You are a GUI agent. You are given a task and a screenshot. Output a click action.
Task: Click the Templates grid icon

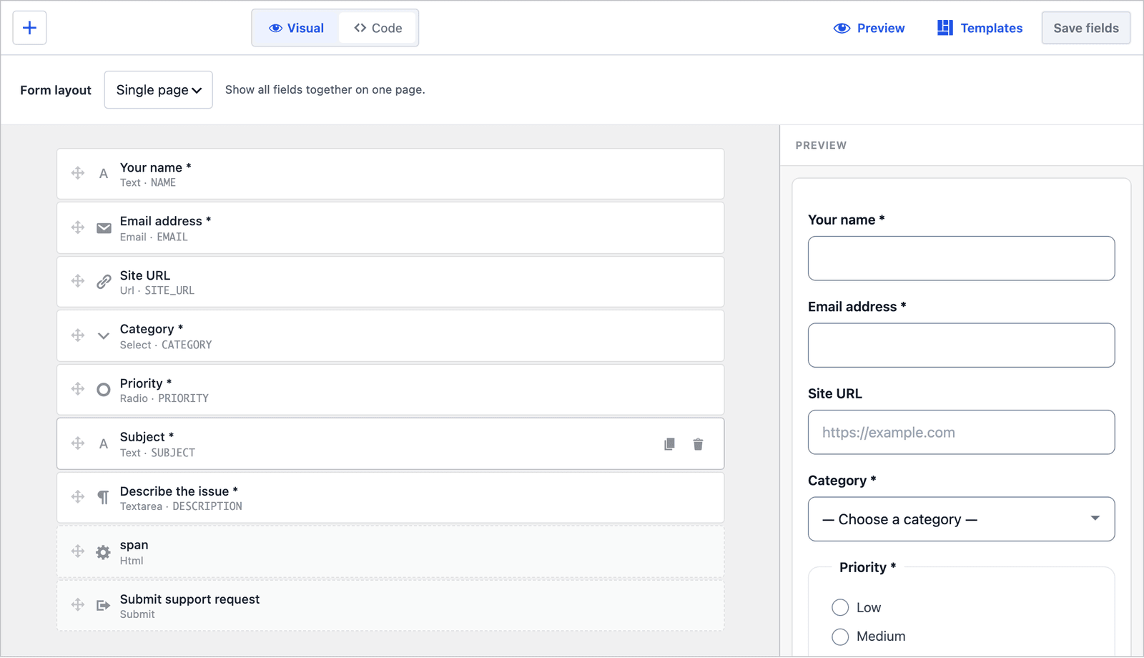[x=945, y=28]
